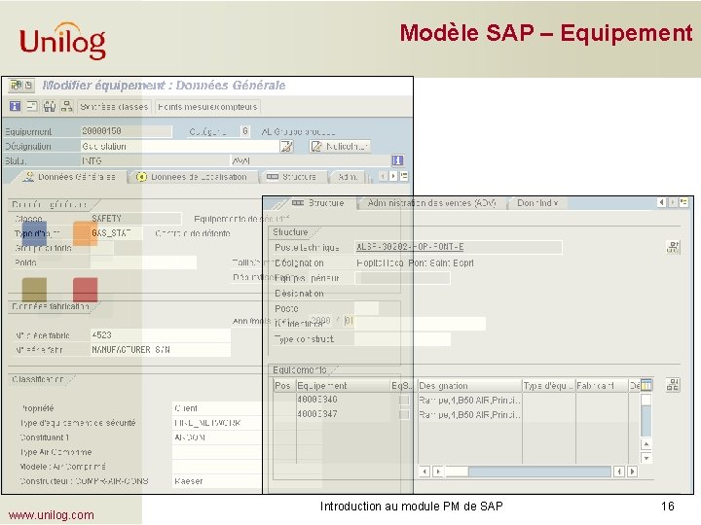The width and height of the screenshot is (701, 525).
Task: Click the Type d'équ.. column header
Action: pyautogui.click(x=548, y=385)
